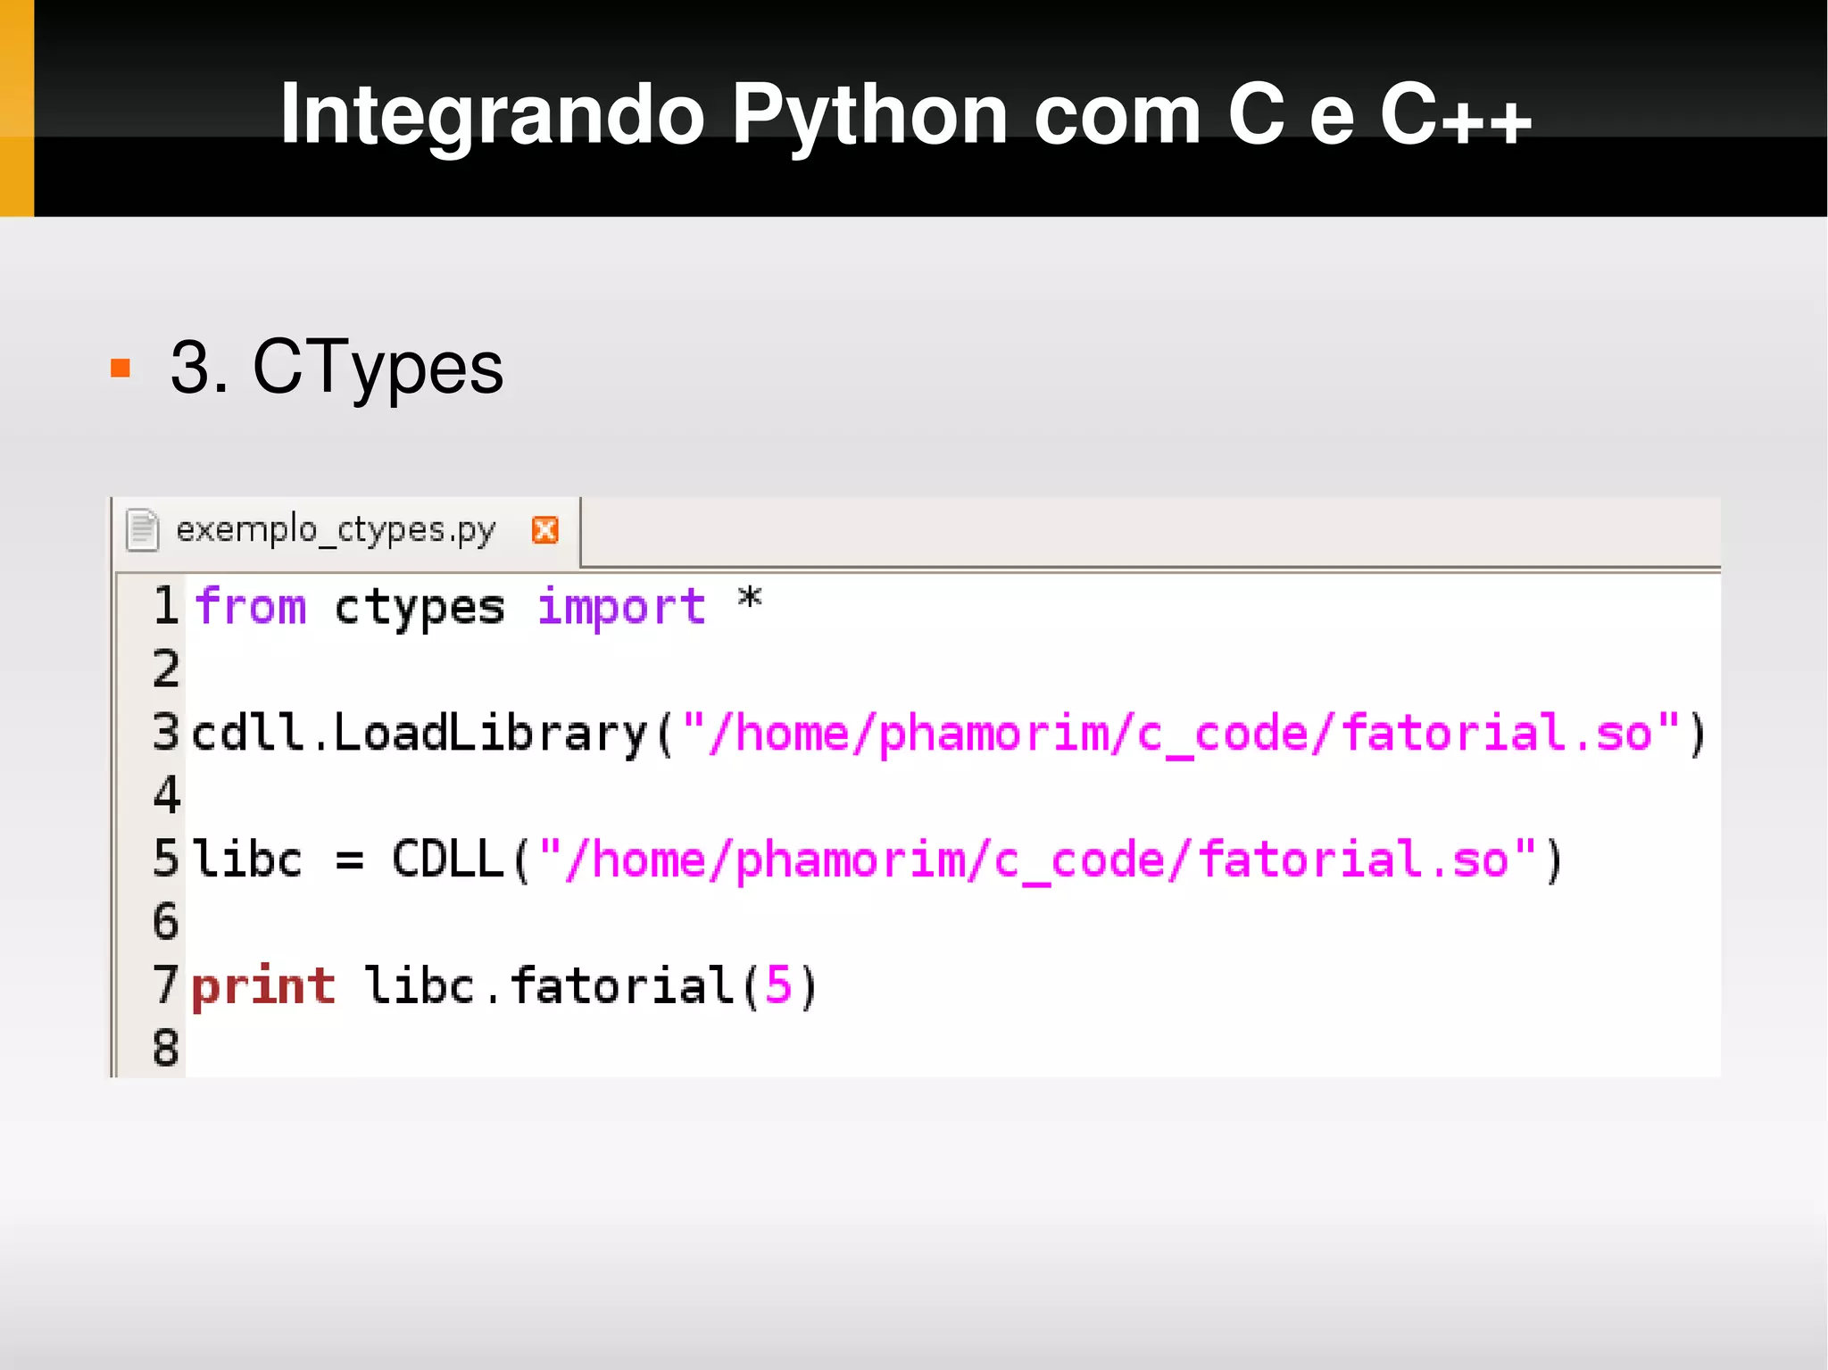
Task: Close the exemplo_ctypes.py tab
Action: 545,530
